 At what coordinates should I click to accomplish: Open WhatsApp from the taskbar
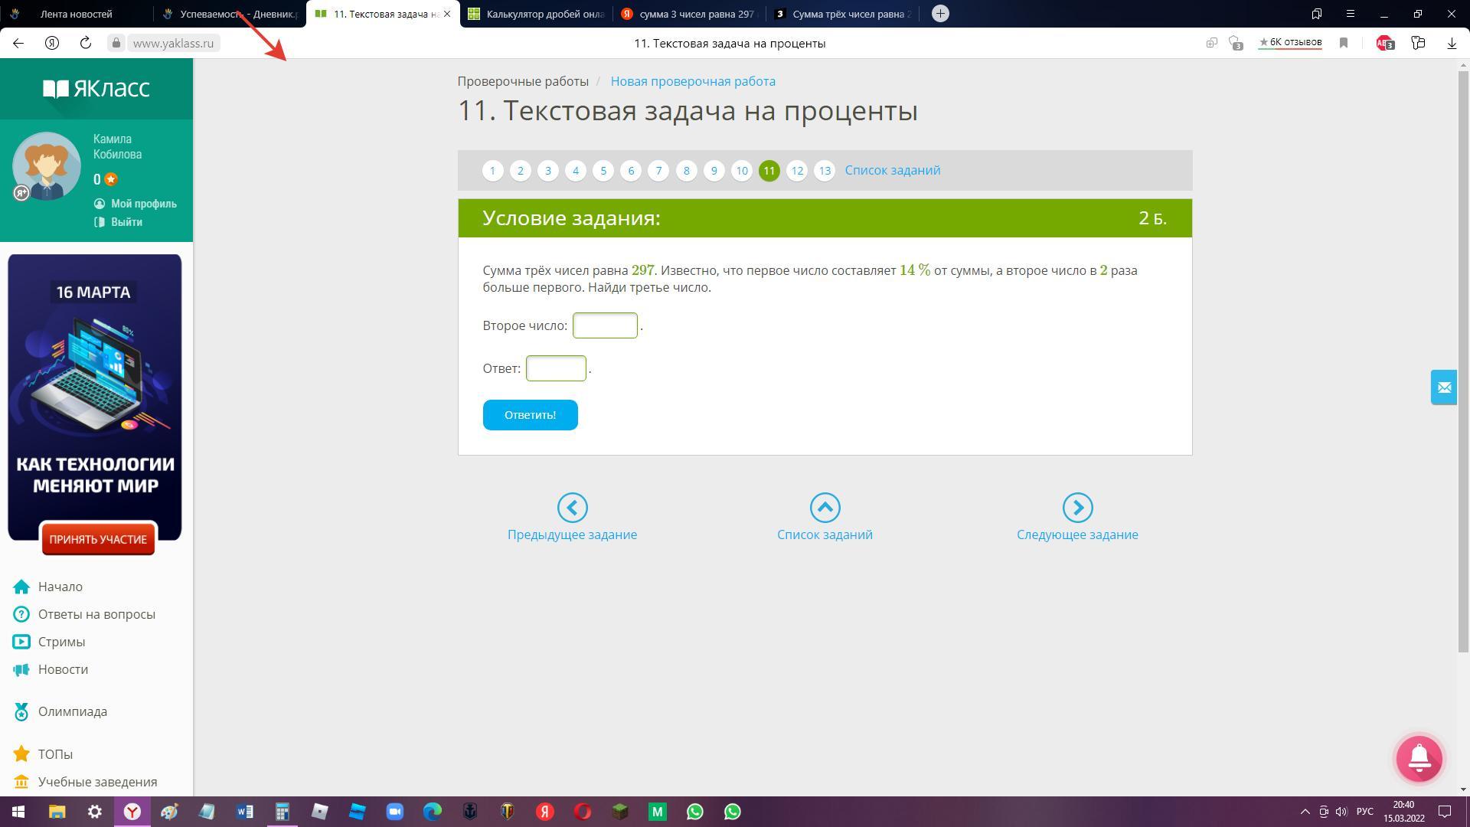pyautogui.click(x=694, y=812)
